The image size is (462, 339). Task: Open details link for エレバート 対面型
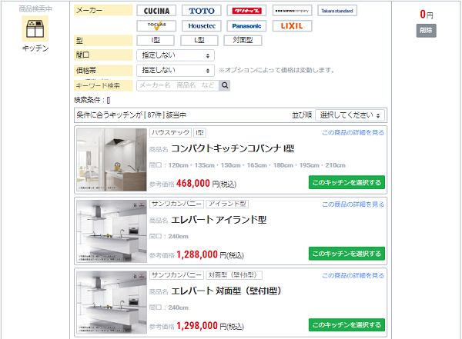tap(353, 275)
